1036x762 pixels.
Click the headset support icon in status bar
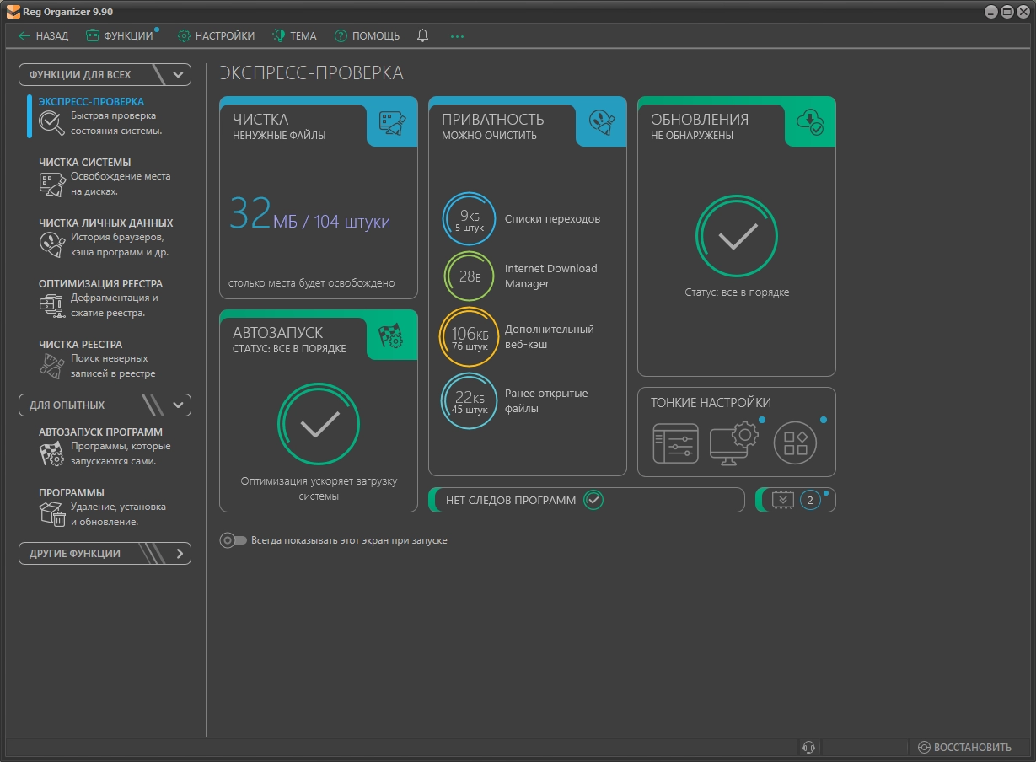coord(808,747)
